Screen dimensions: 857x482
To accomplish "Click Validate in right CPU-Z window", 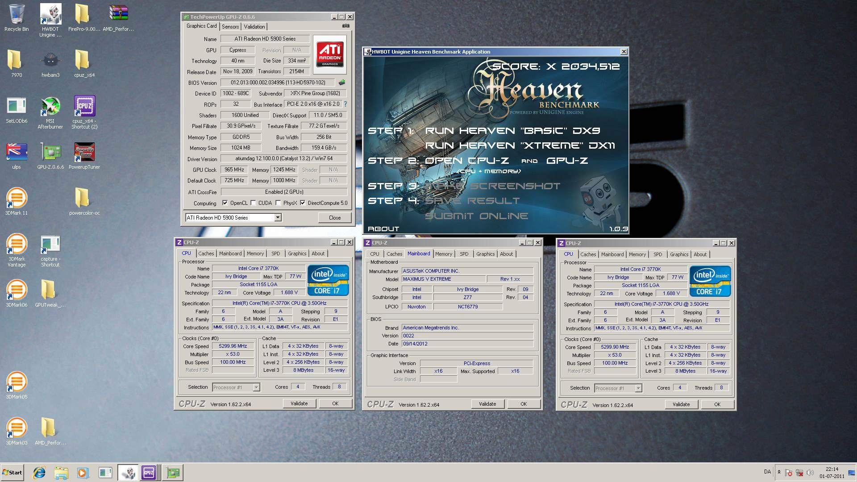I will point(681,404).
